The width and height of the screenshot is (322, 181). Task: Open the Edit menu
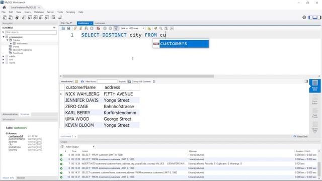coord(11,12)
